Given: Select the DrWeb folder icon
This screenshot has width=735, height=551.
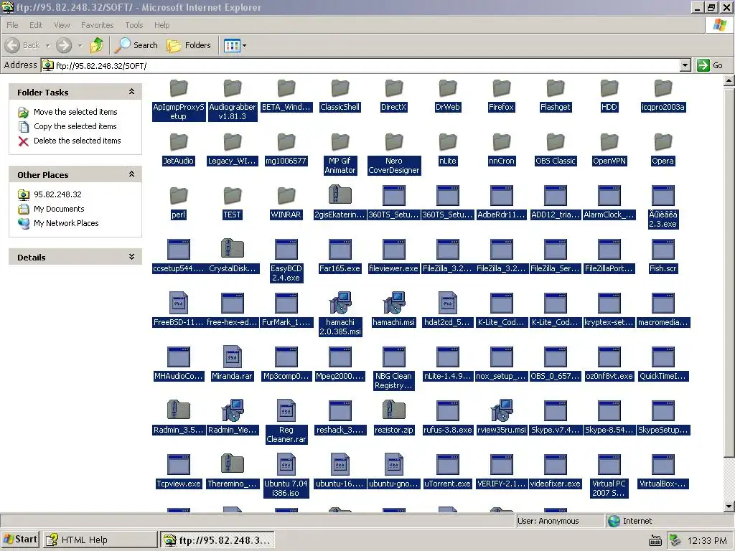Looking at the screenshot, I should [x=448, y=88].
